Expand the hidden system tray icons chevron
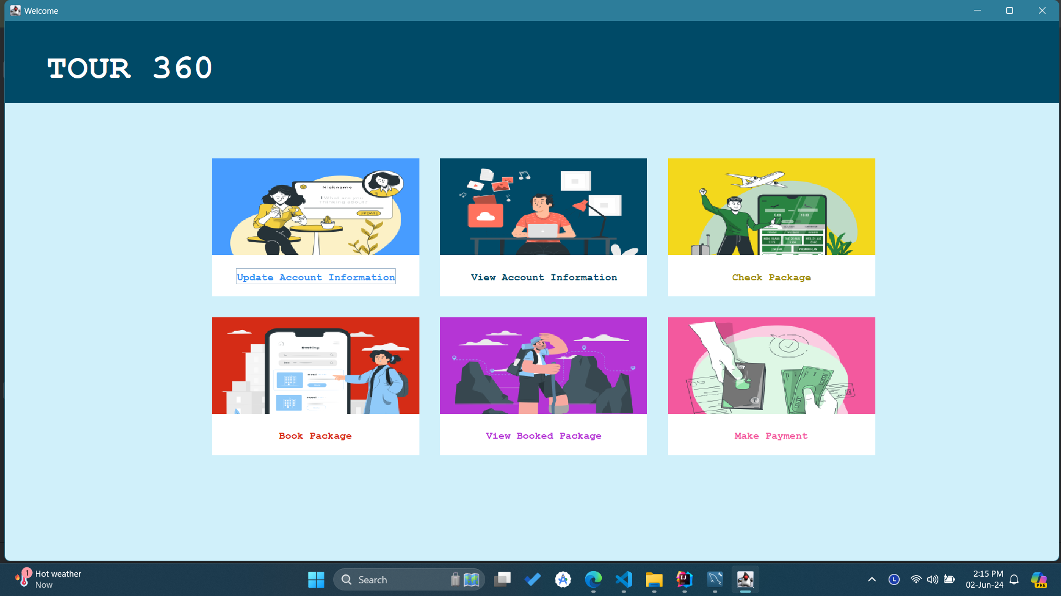 coord(872,579)
